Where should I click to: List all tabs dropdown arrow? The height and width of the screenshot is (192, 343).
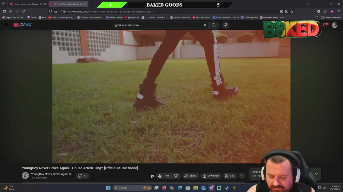point(308,4)
